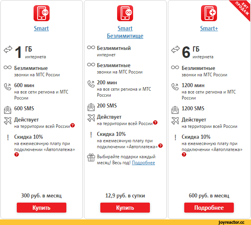The height and width of the screenshot is (225, 251).
Task: Click exclamation icon beside Smart+ discount
Action: 175,137
